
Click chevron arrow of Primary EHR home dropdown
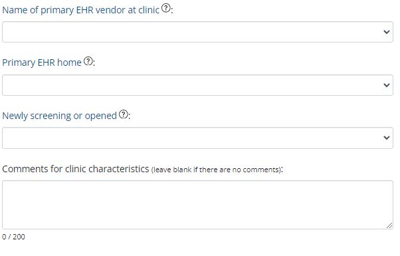coord(387,85)
